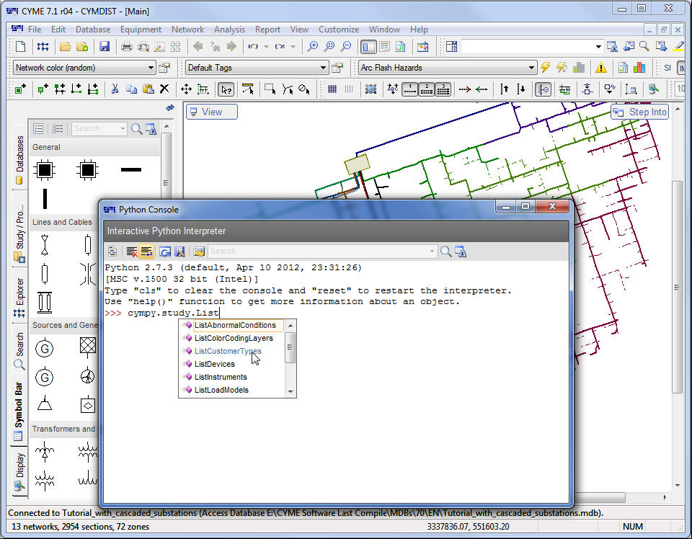This screenshot has height=539, width=692.
Task: Toggle the selection pointer tool
Action: click(x=226, y=89)
